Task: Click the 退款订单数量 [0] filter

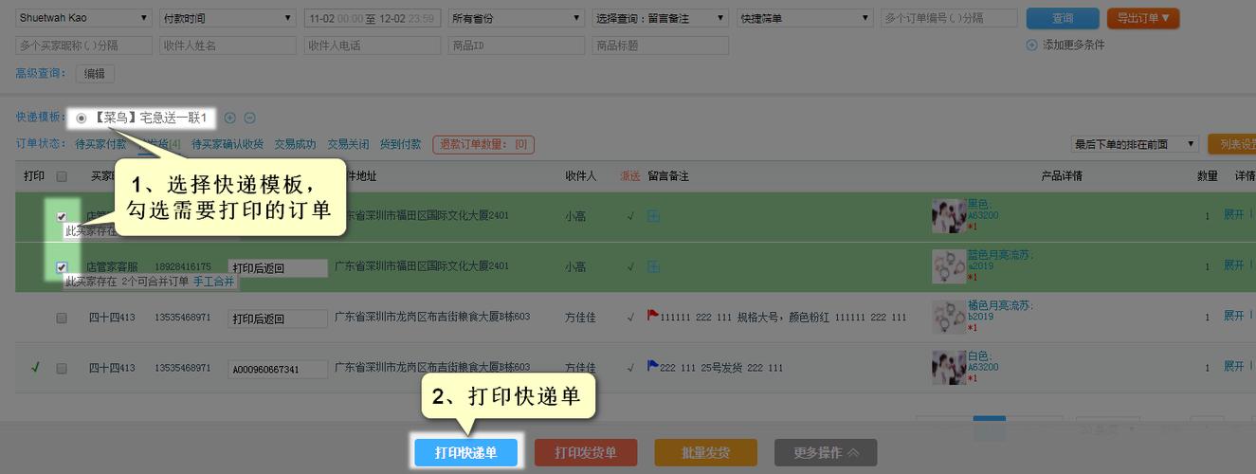Action: tap(483, 144)
